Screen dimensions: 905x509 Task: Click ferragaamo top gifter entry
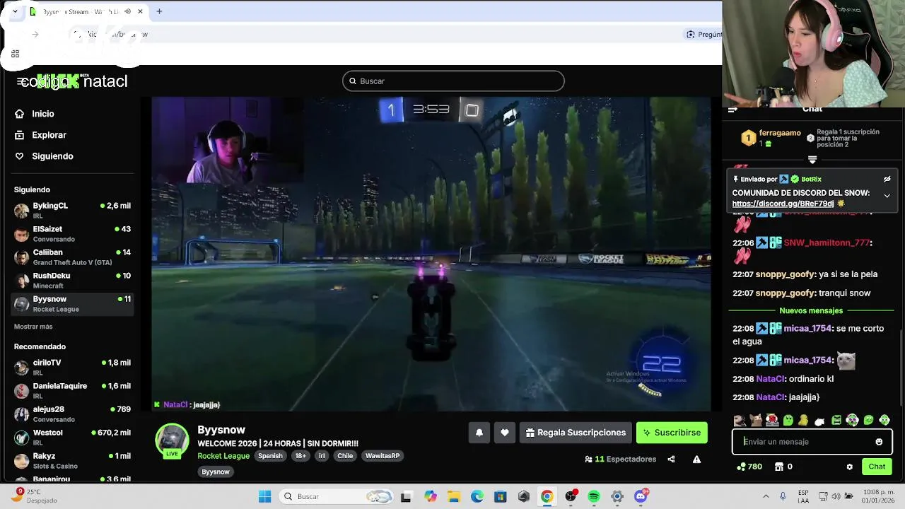point(771,138)
